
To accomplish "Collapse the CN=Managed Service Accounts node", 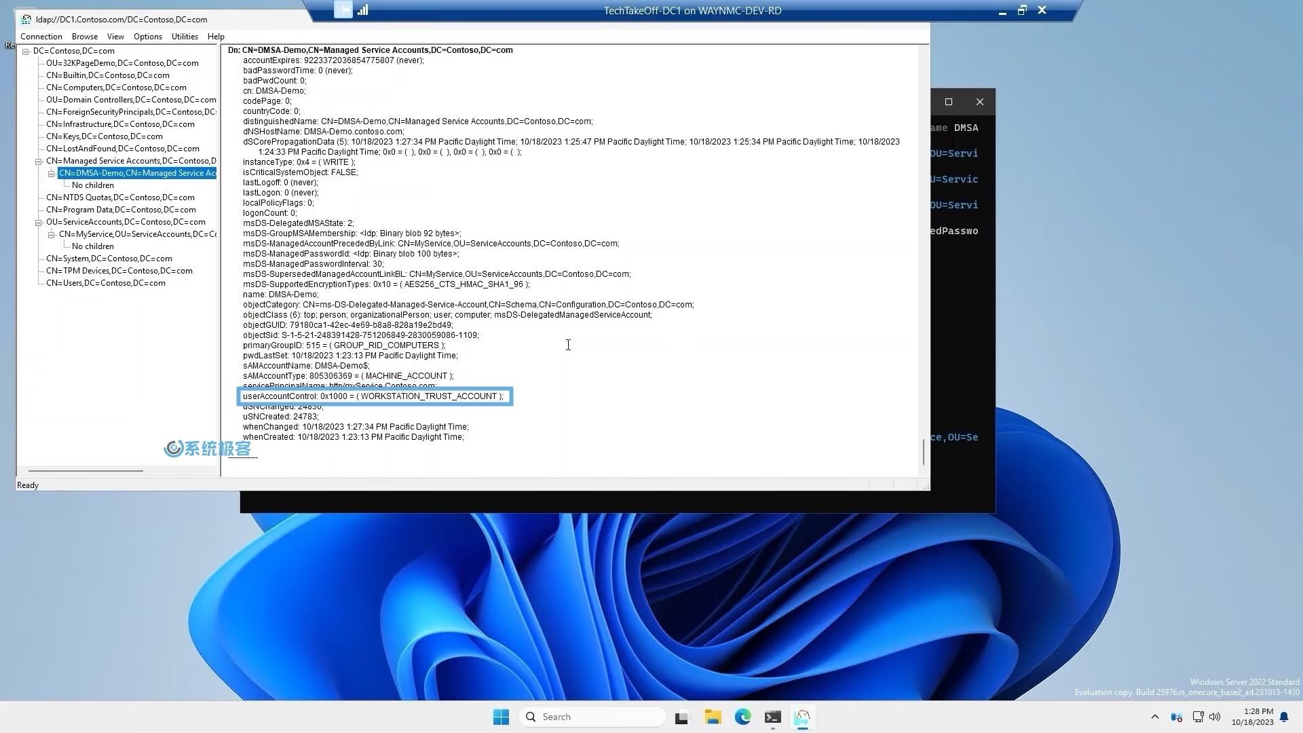I will point(38,162).
